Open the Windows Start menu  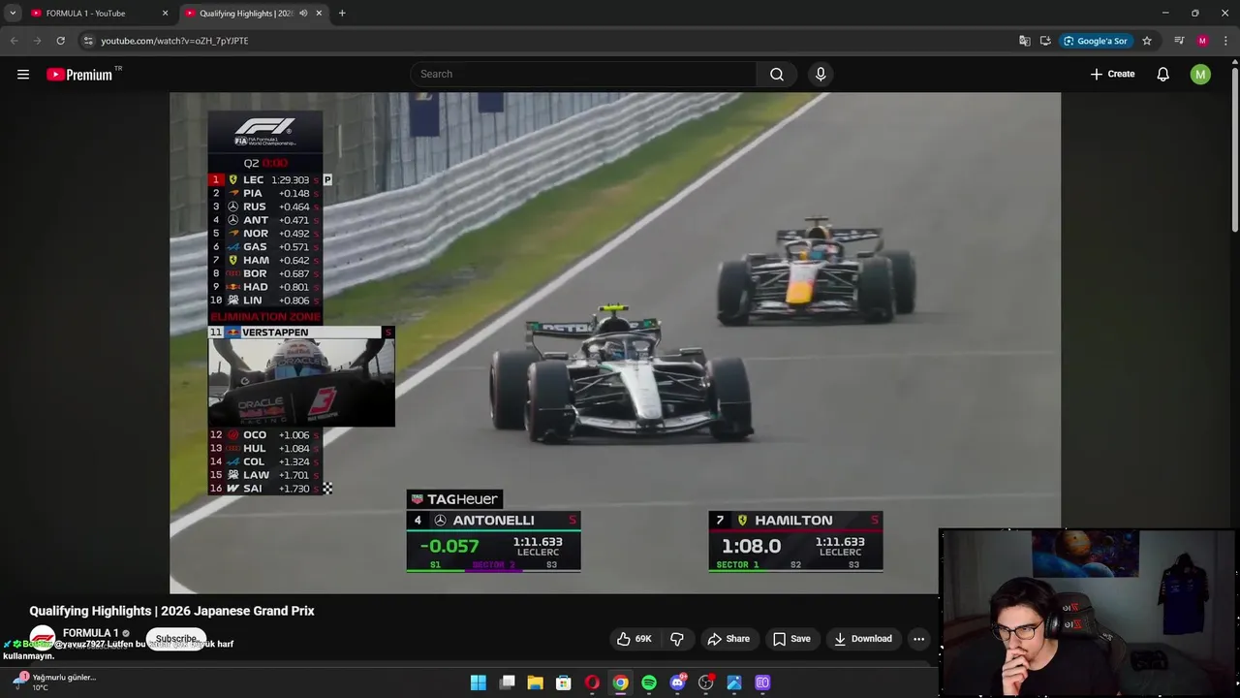[478, 682]
